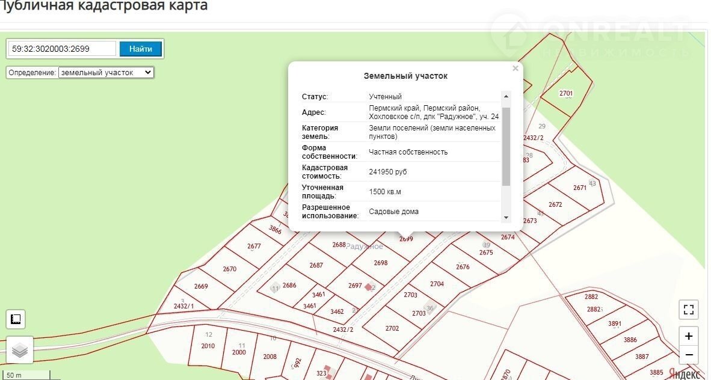
Task: Open the Определение type dropdown
Action: click(106, 72)
